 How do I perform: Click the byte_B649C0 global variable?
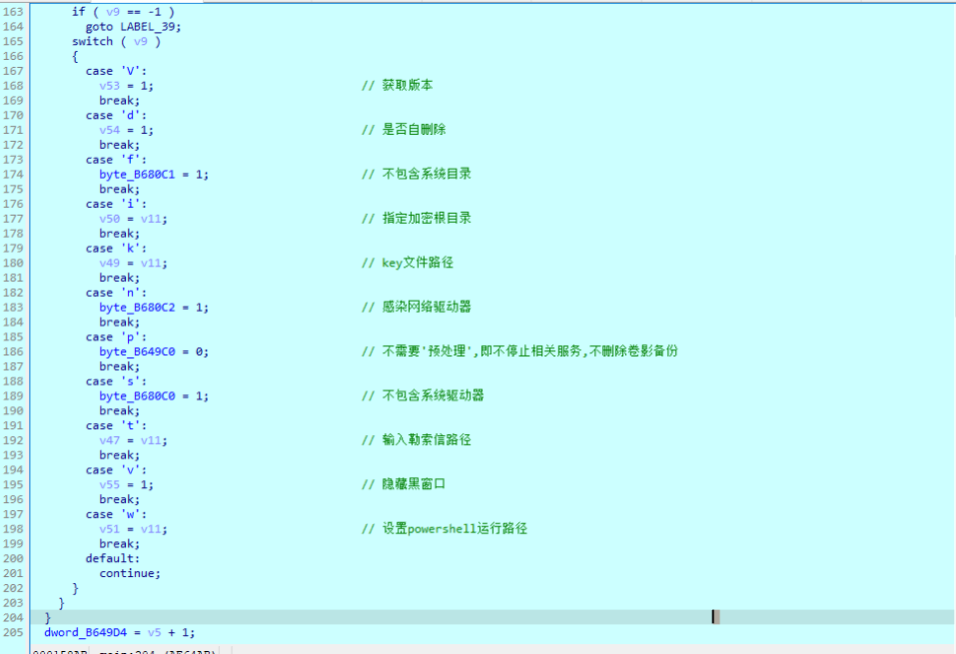tap(137, 351)
